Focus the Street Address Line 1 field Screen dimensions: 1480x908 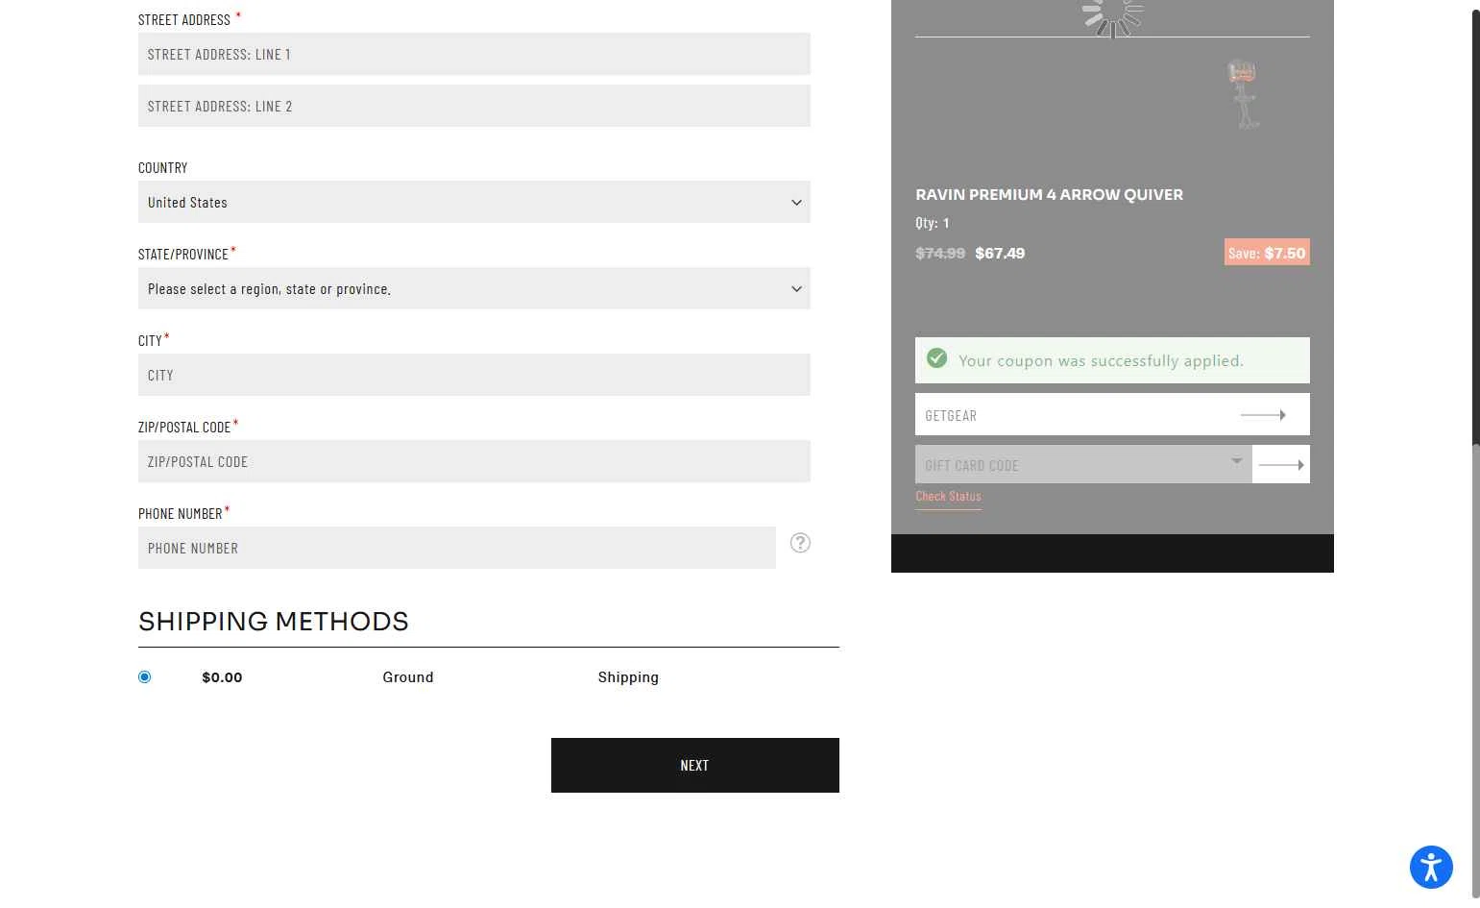(474, 54)
